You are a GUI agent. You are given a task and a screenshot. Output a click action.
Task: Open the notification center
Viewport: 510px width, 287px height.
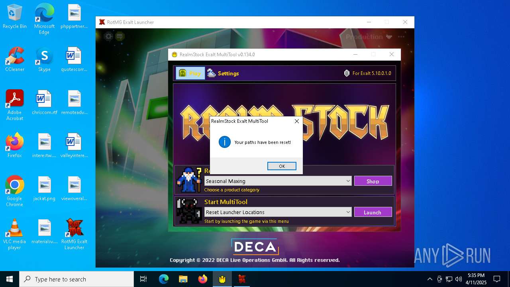pos(497,279)
